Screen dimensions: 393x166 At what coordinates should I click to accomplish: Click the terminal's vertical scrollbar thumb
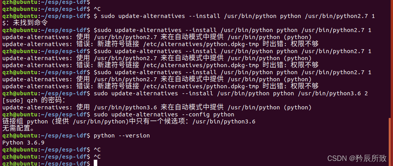pyautogui.click(x=389, y=142)
